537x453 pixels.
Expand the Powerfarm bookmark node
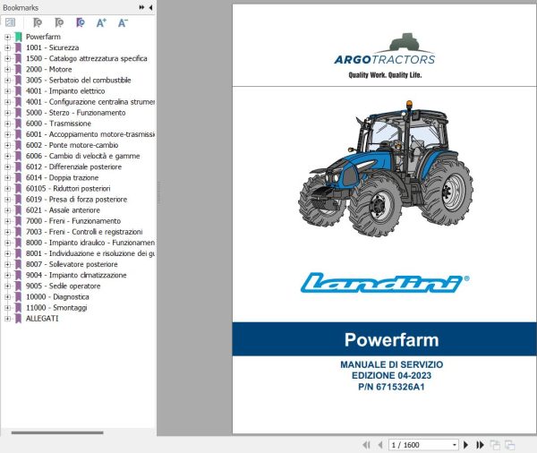(x=7, y=37)
